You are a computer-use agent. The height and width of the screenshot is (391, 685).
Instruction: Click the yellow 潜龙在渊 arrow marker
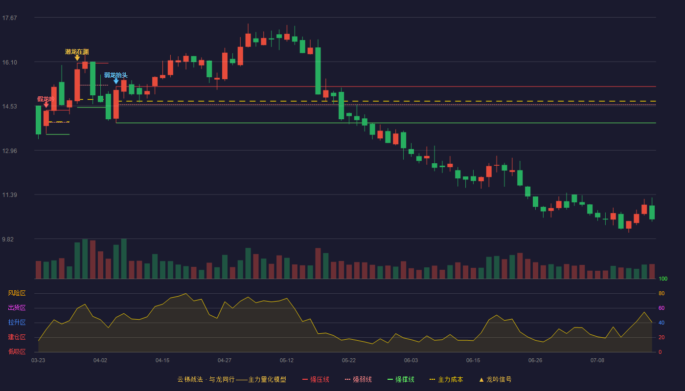[77, 58]
